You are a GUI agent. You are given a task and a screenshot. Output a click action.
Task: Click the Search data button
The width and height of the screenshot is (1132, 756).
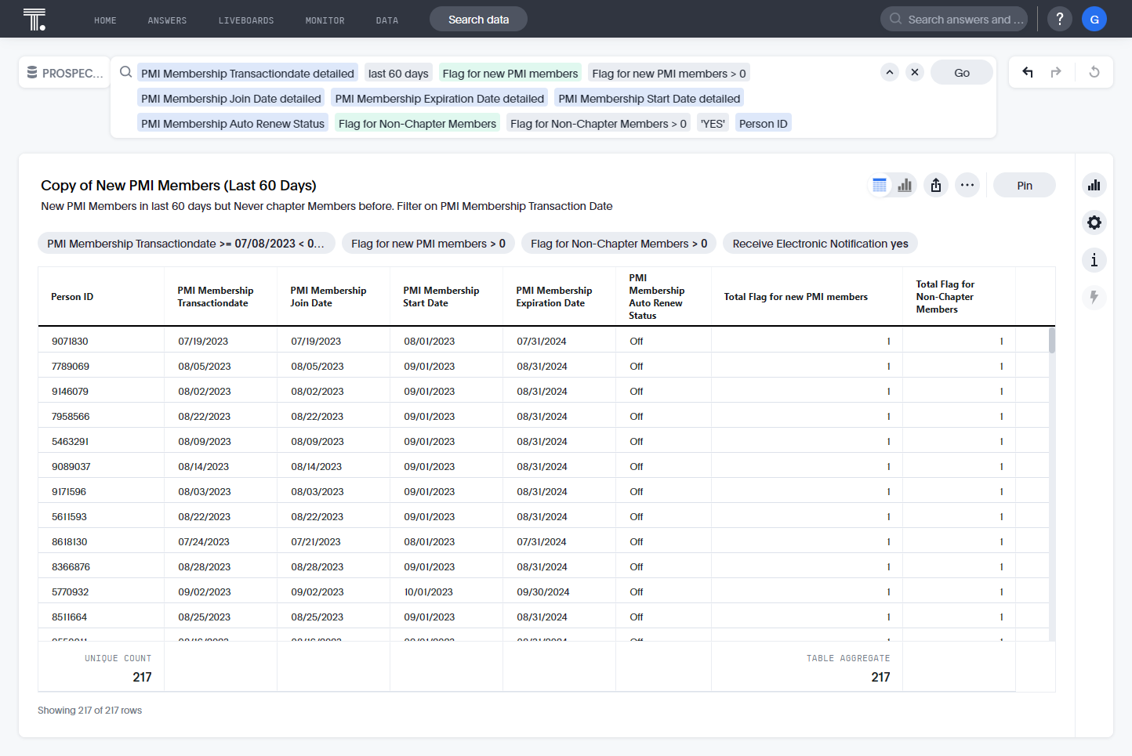pos(478,19)
